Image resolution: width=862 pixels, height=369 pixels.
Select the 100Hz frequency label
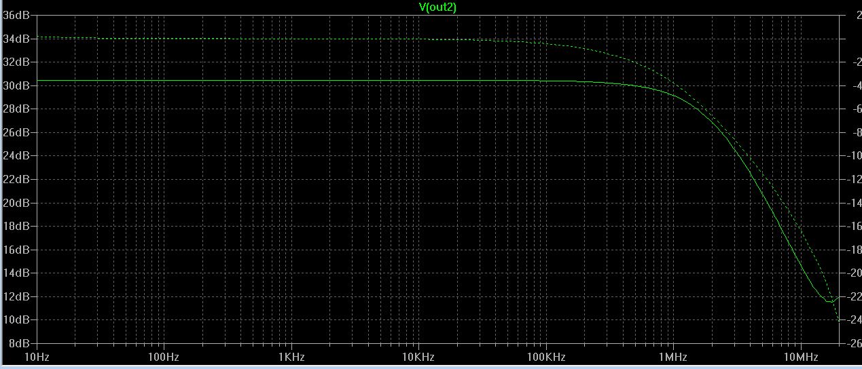coord(163,357)
